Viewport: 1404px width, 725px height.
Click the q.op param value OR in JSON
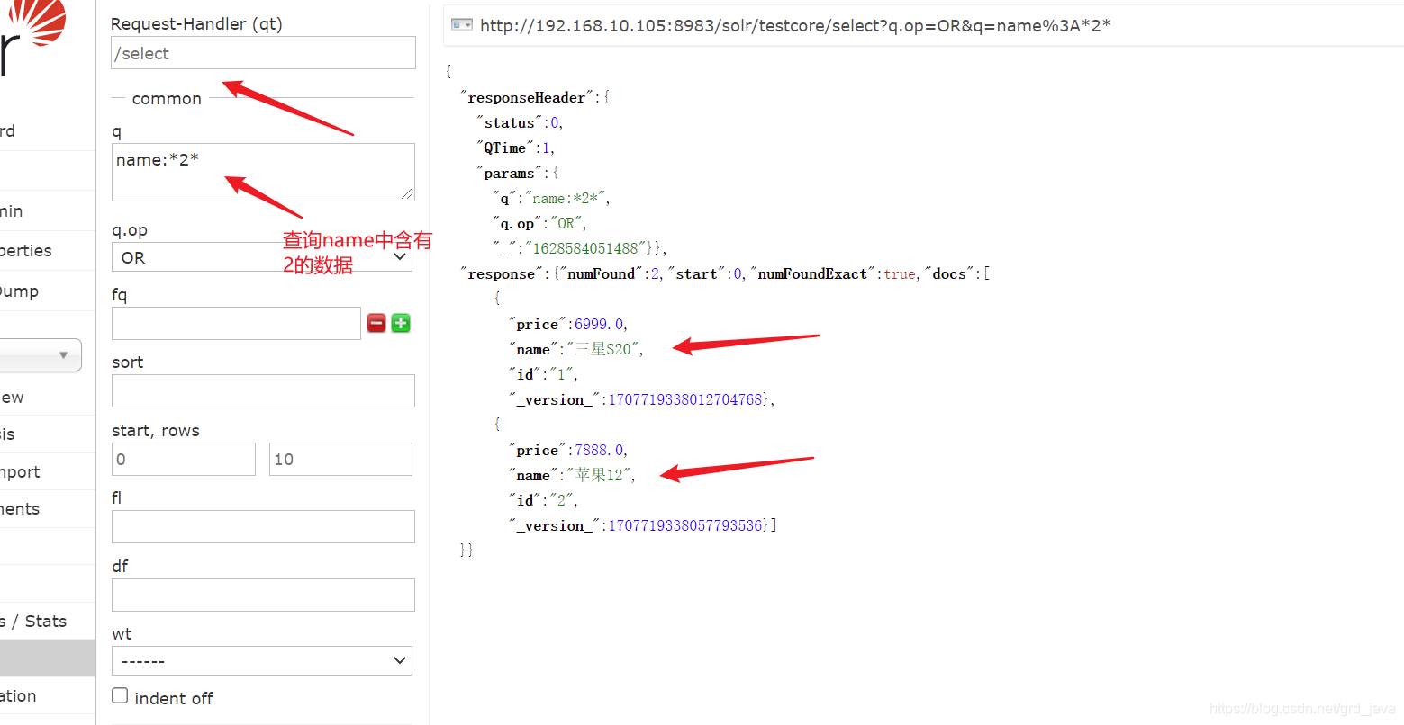pyautogui.click(x=566, y=223)
